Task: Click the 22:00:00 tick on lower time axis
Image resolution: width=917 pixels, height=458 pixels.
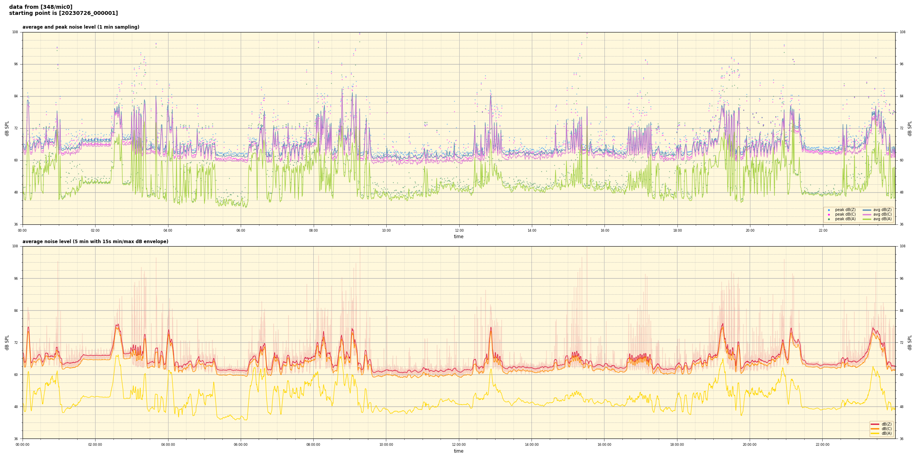Action: pyautogui.click(x=823, y=445)
